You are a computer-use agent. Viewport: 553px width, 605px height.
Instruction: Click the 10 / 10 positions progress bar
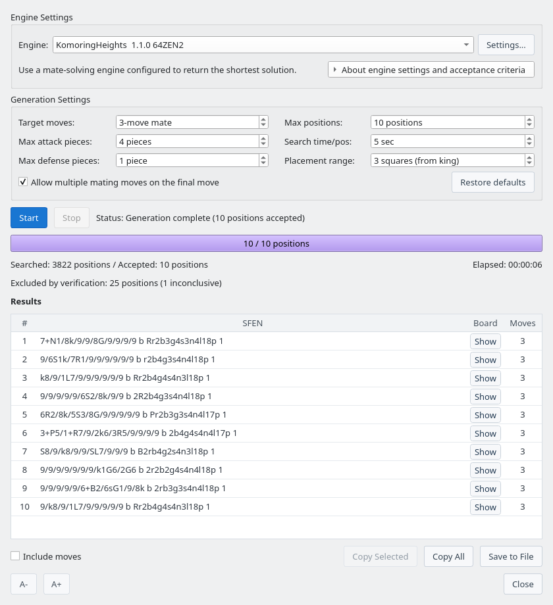pyautogui.click(x=276, y=243)
